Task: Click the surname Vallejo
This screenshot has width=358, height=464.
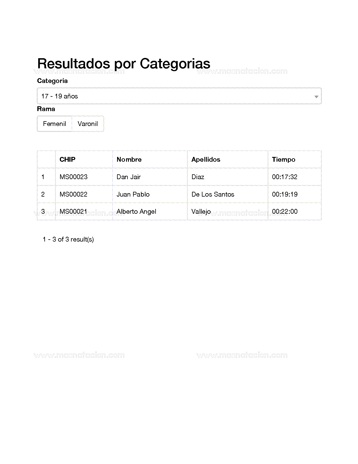Action: (201, 211)
